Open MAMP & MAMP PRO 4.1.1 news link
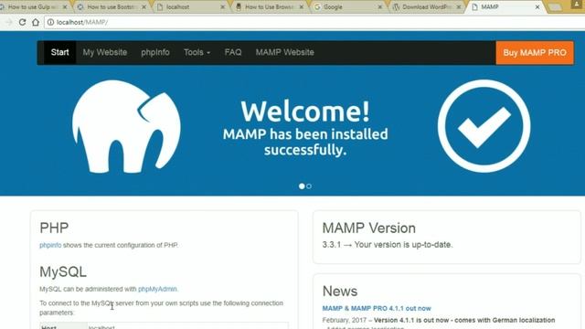The image size is (585, 329). pos(377,309)
